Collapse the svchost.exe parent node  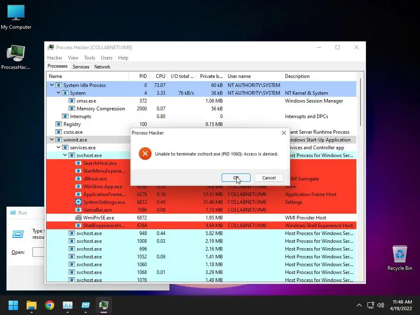65,155
